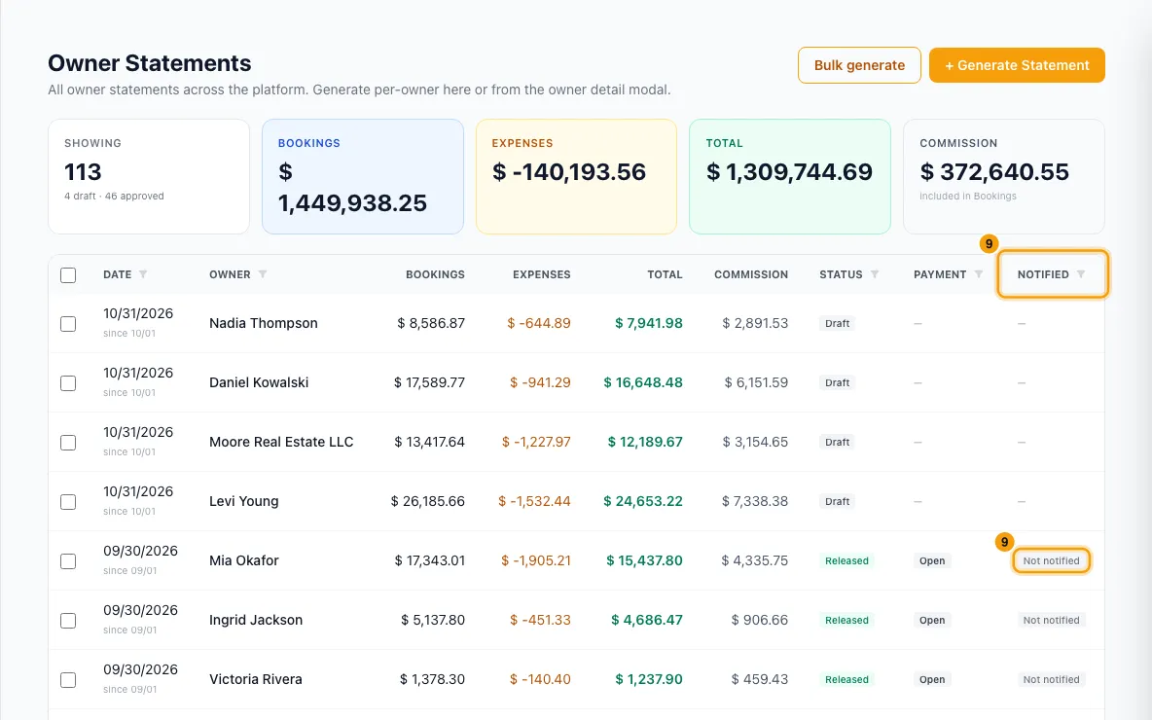Open the Nadia Thompson owner name
The width and height of the screenshot is (1152, 720).
coord(264,323)
